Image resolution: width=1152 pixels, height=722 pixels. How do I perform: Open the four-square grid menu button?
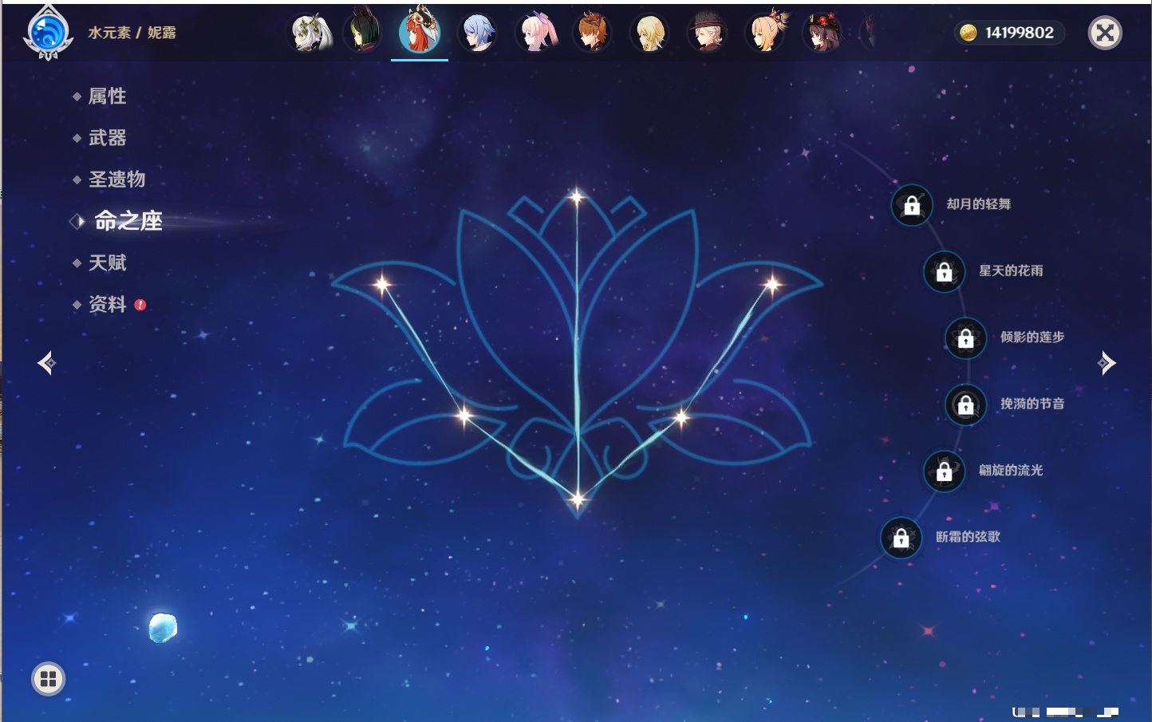click(x=48, y=679)
